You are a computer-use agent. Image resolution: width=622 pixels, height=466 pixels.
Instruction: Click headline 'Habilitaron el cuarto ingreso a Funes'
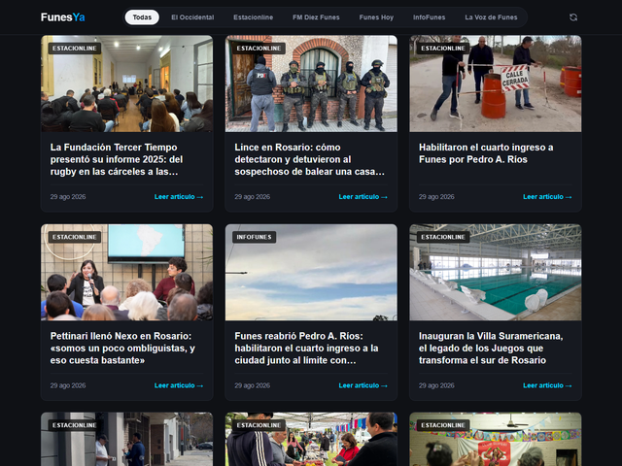[486, 153]
